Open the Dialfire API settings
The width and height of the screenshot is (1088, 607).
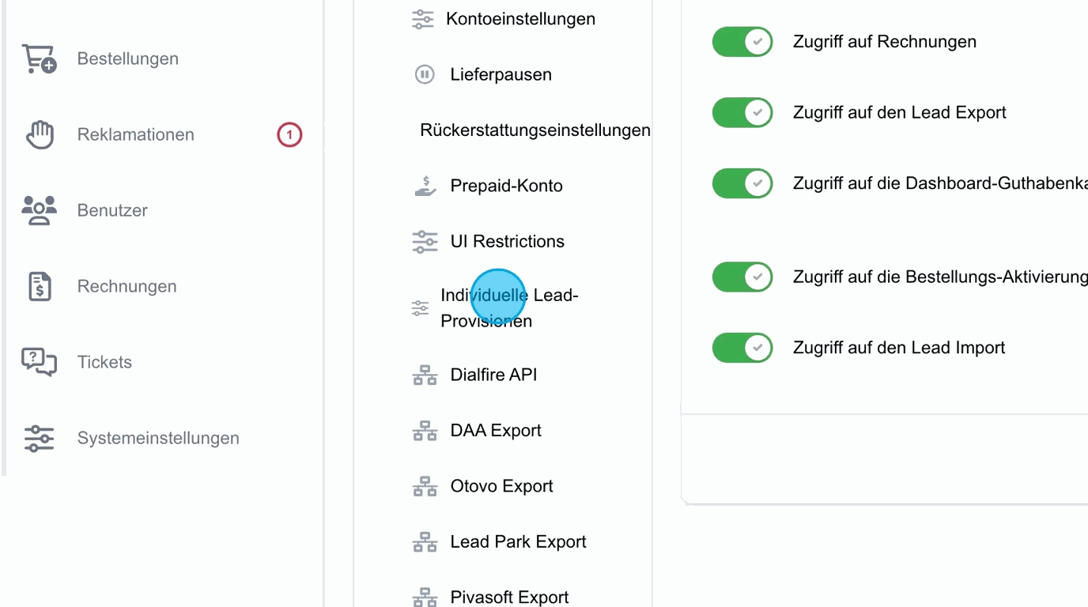tap(494, 375)
